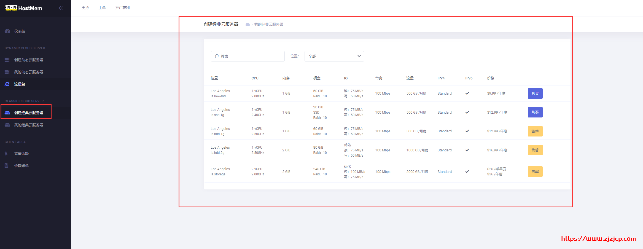Screen dimensions: 643x249
Task: Click IPv6 checkmark for la.storage
Action: [x=467, y=172]
